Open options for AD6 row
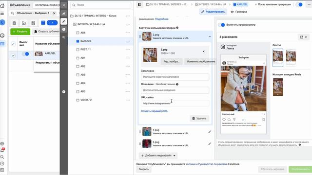The image size is (312, 175). pos(128,33)
